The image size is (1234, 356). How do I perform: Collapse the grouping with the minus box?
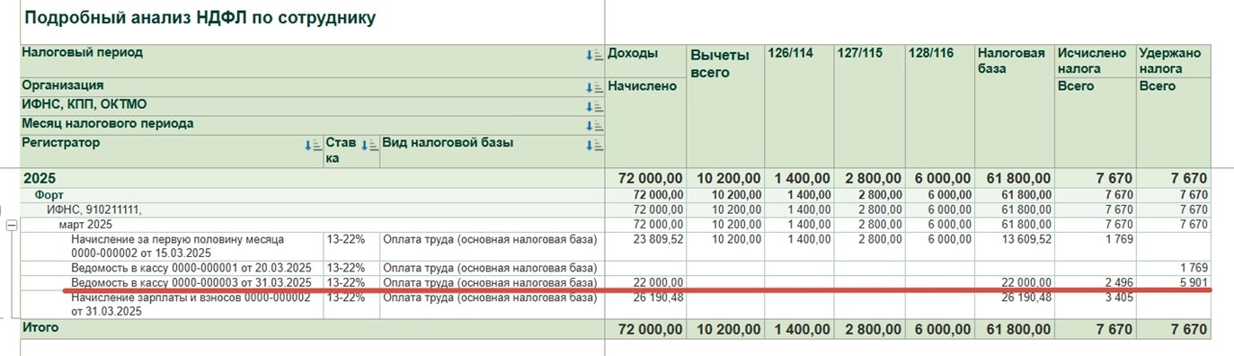(x=12, y=225)
